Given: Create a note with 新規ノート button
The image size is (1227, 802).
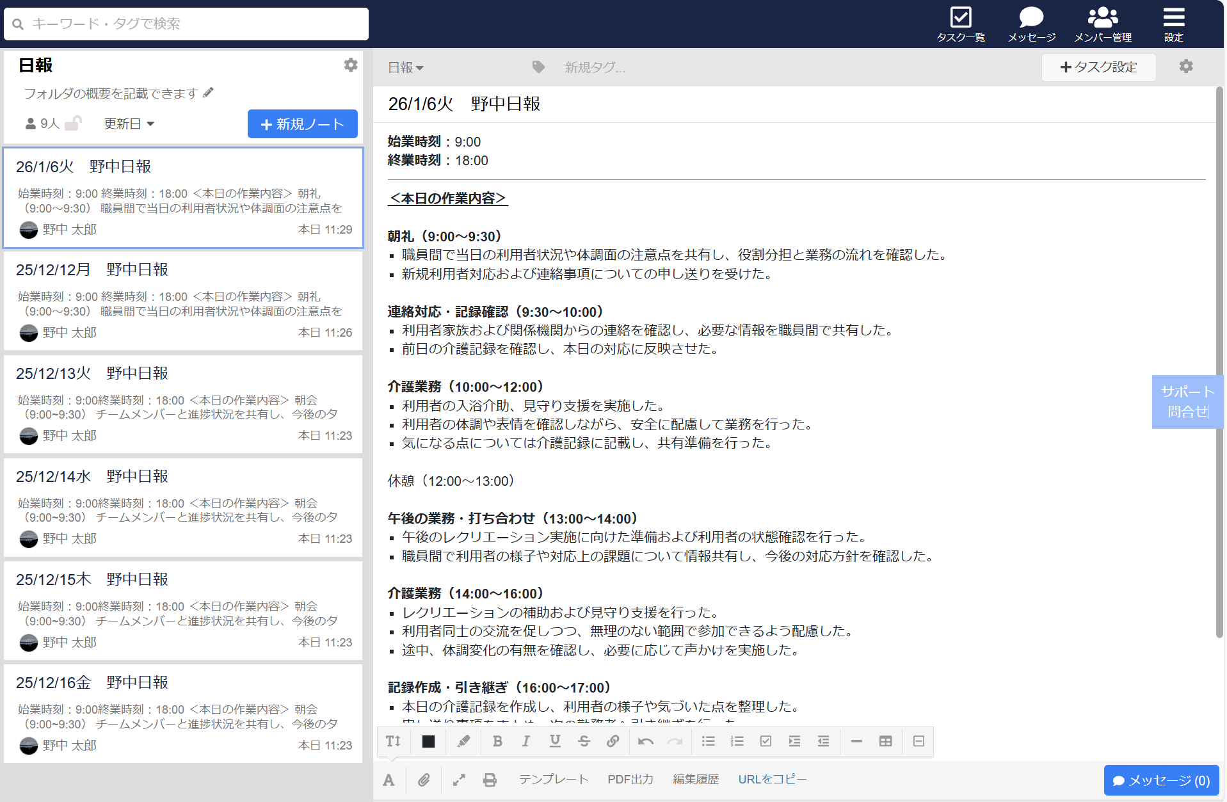Looking at the screenshot, I should [x=302, y=124].
